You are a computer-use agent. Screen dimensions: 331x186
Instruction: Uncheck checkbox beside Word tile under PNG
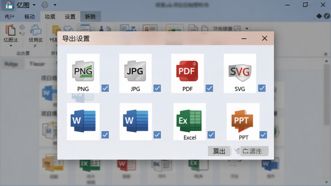coord(105,135)
